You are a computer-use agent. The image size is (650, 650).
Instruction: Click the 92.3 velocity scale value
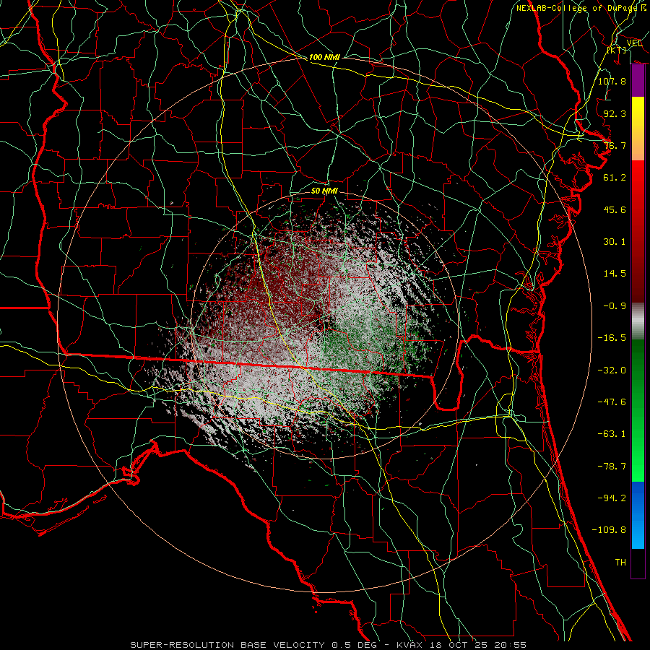tap(615, 113)
